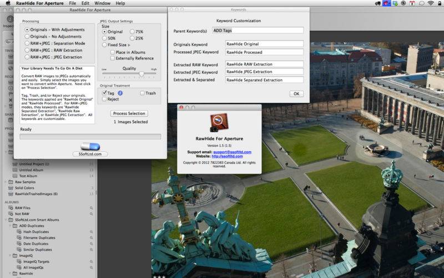
Task: Click OK in Keyword Customization
Action: [296, 94]
